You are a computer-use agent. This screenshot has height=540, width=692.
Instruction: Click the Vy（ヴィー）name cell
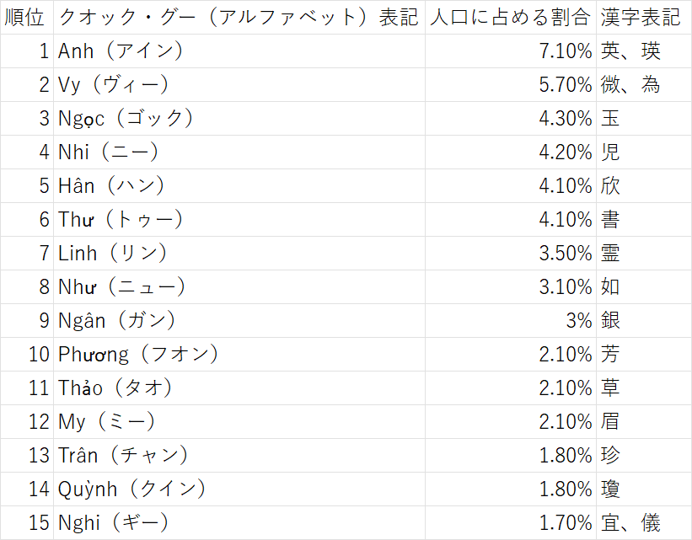239,85
